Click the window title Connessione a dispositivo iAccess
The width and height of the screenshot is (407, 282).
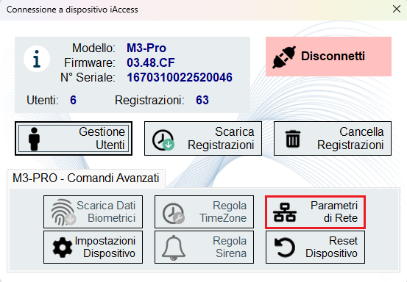(72, 10)
